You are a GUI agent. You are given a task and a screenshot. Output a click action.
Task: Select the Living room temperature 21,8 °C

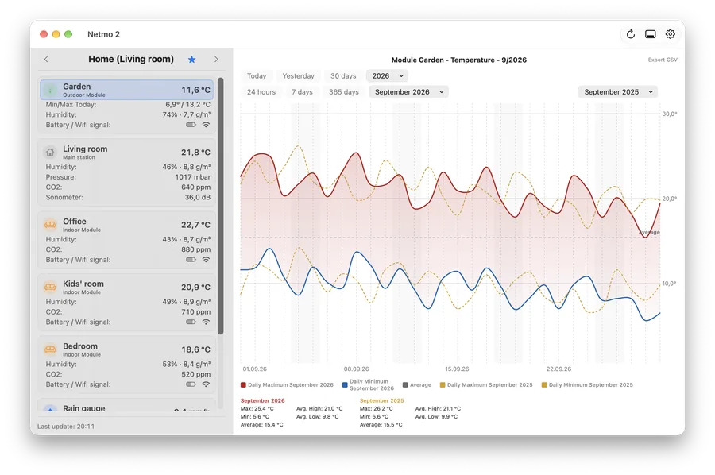click(x=195, y=153)
